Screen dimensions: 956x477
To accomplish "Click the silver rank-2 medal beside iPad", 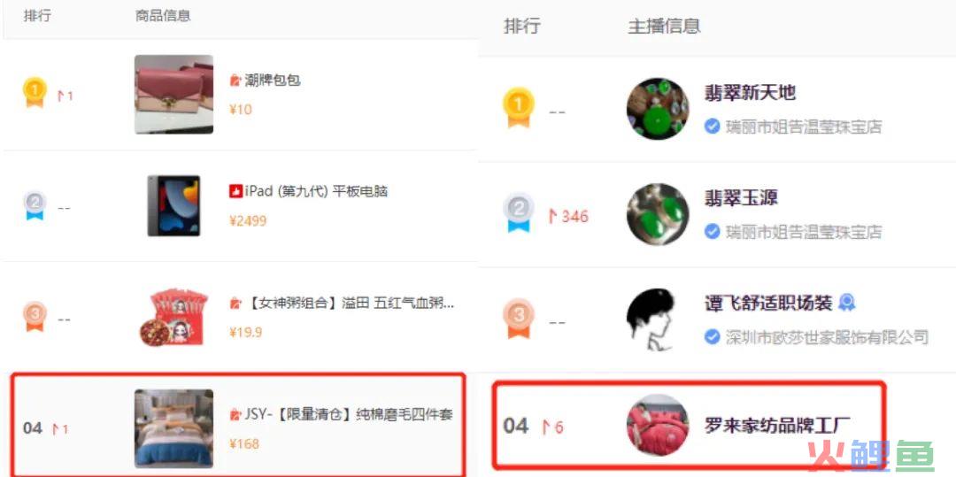I will (x=35, y=205).
